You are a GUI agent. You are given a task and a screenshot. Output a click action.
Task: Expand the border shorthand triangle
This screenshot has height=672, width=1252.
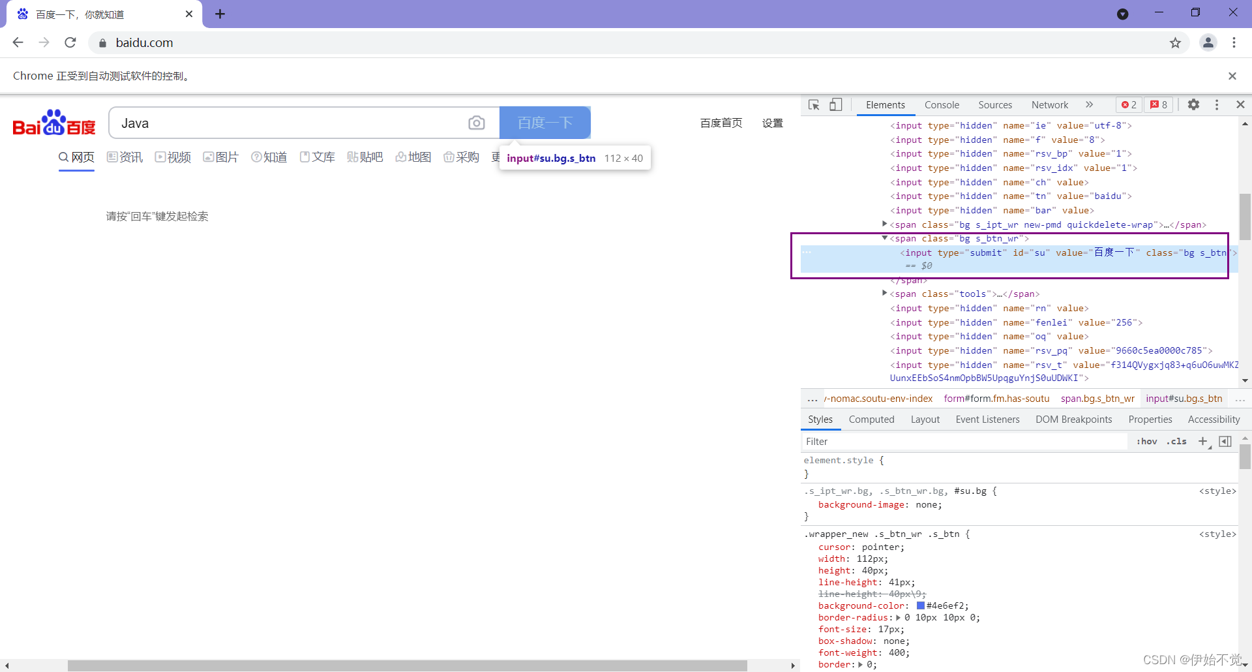point(860,665)
